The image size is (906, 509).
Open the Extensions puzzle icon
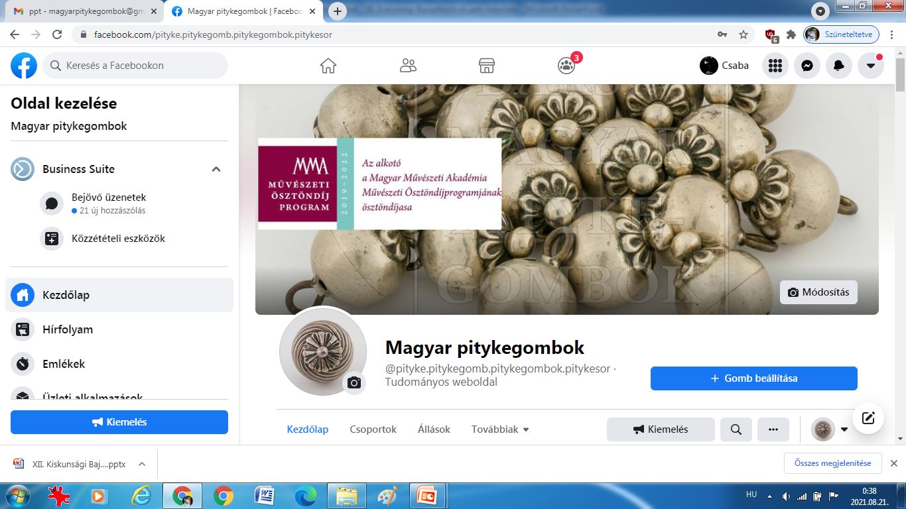[791, 34]
